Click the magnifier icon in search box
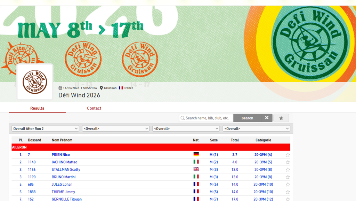 (183, 118)
